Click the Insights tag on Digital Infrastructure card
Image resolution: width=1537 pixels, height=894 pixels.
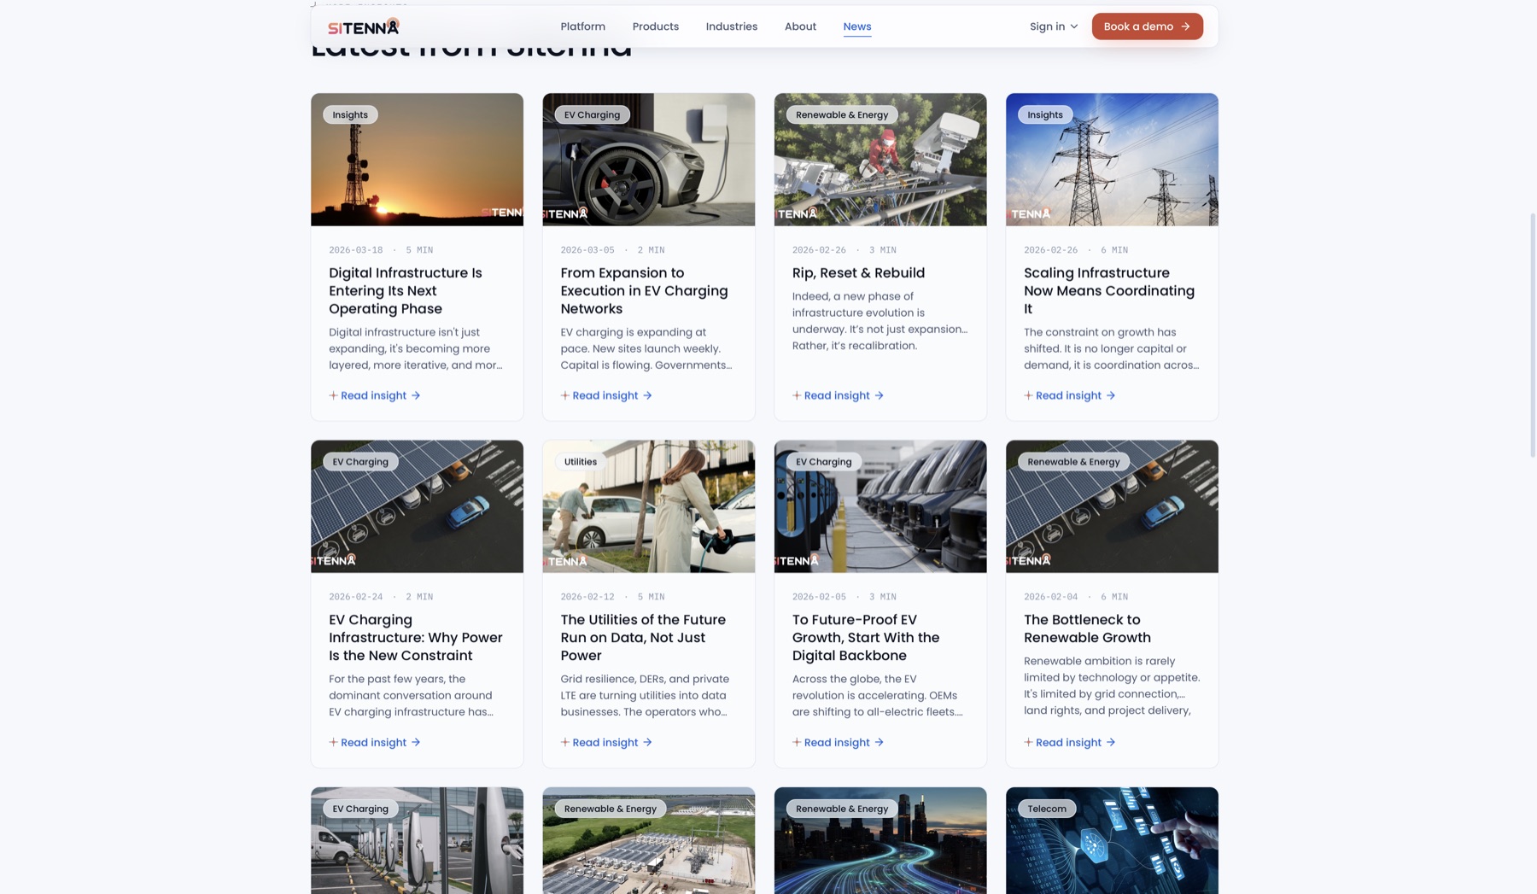coord(350,114)
